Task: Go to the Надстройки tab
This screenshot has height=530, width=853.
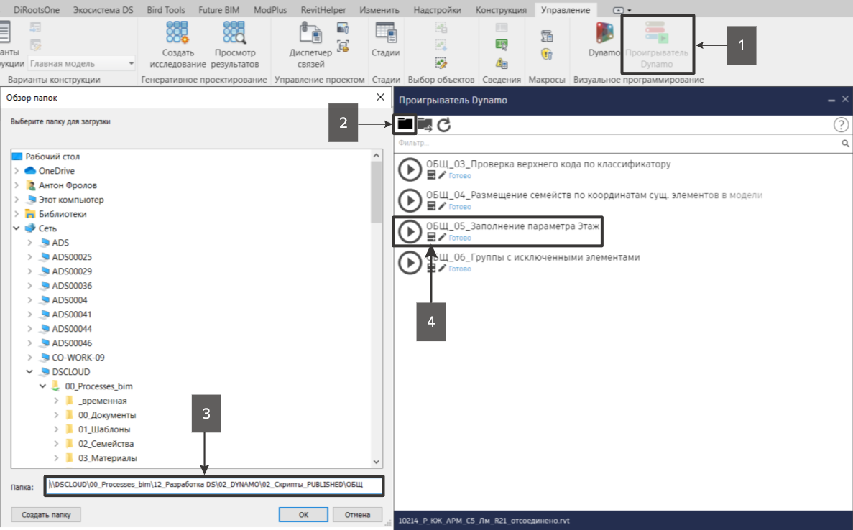Action: pyautogui.click(x=438, y=10)
